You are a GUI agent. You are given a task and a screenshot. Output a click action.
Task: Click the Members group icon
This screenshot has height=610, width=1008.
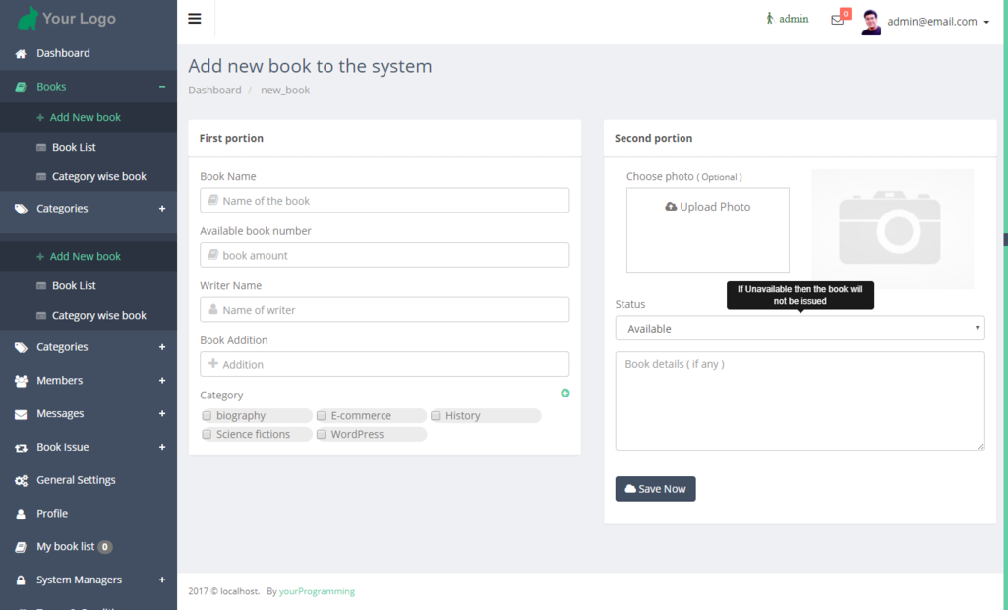(x=21, y=381)
